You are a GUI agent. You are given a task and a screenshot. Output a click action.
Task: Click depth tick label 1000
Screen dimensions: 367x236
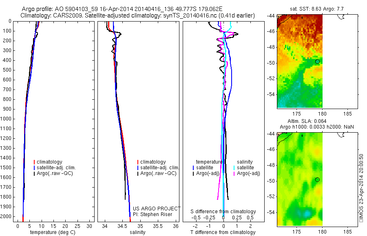6,119
